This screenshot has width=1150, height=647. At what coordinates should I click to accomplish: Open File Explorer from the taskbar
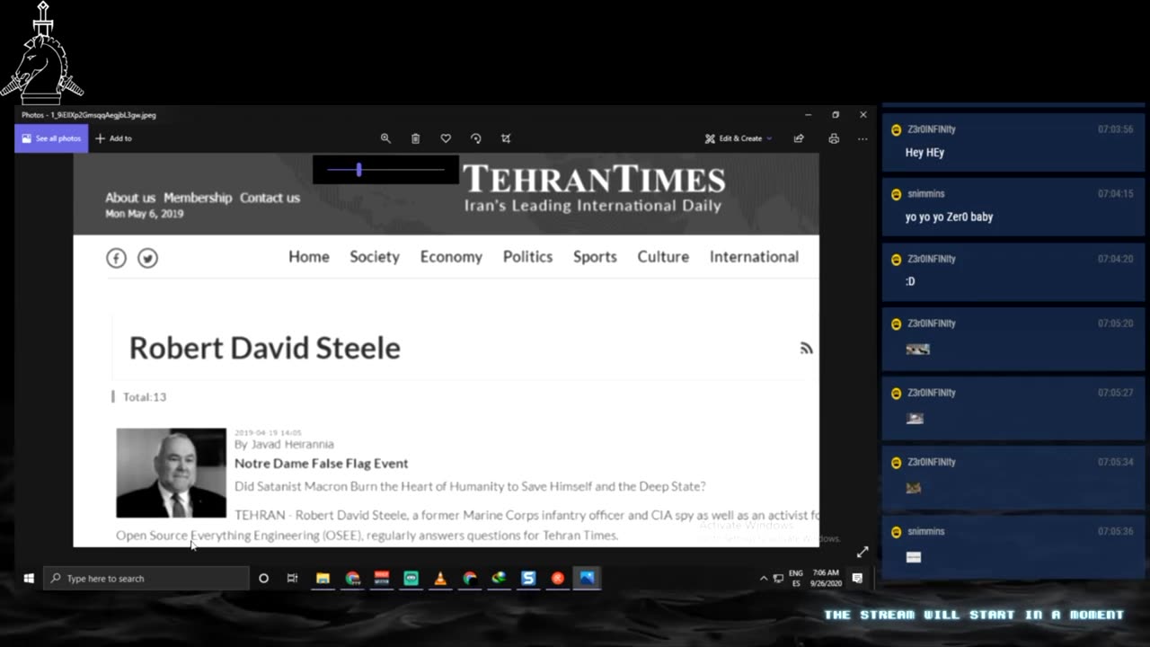(x=323, y=579)
